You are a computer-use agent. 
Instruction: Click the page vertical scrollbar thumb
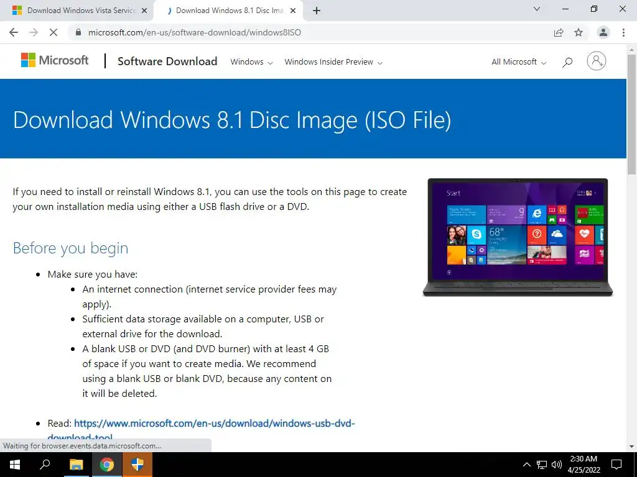631,114
